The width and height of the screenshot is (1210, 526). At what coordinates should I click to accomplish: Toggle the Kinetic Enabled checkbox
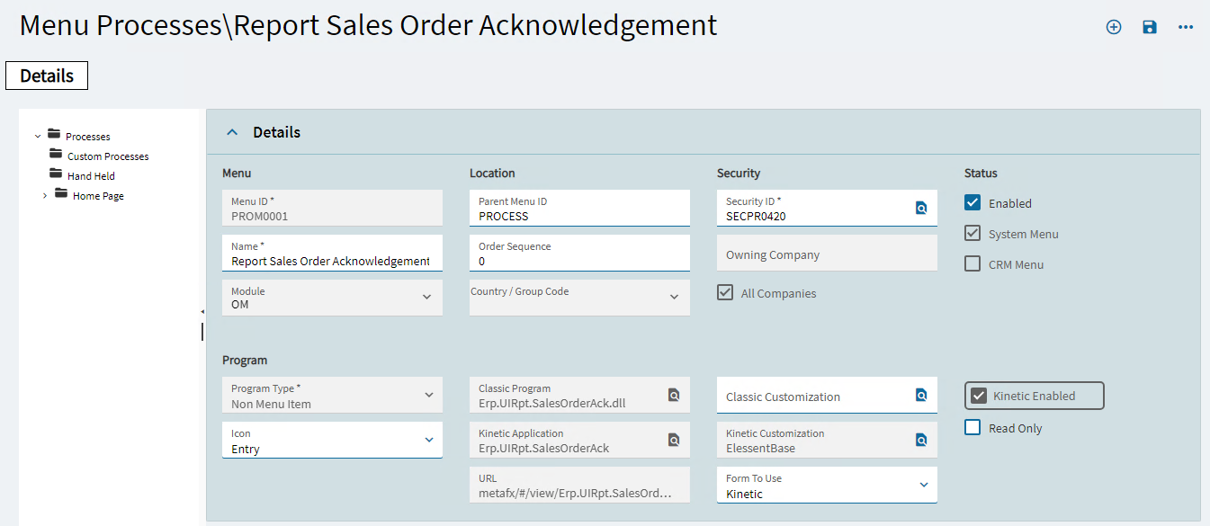pyautogui.click(x=978, y=396)
